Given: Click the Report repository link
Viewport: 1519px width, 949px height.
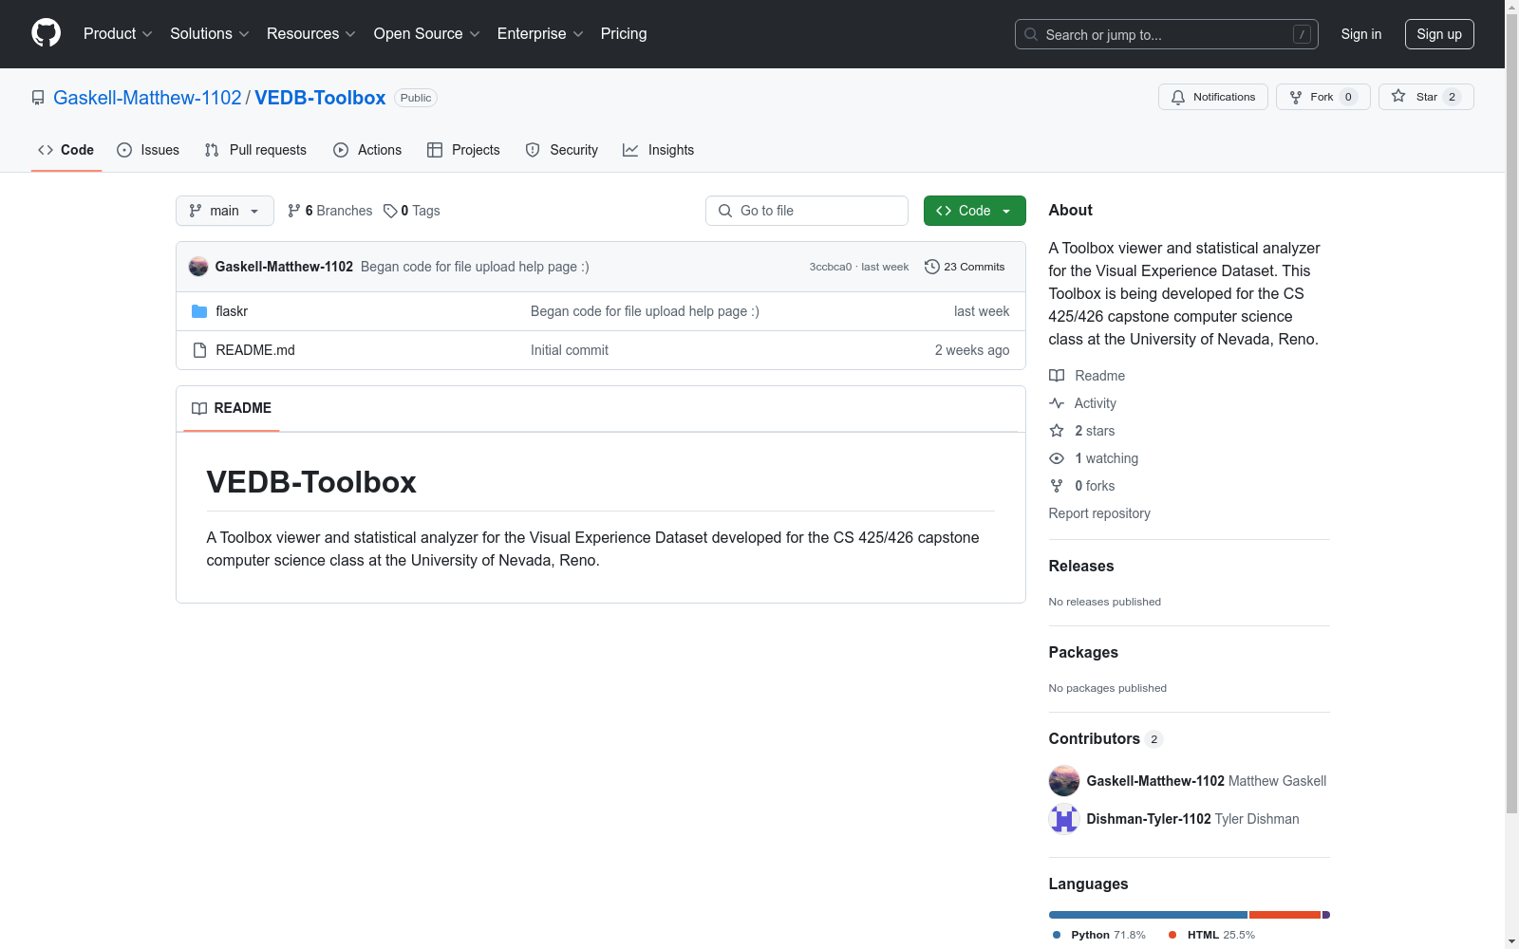Looking at the screenshot, I should [x=1099, y=513].
